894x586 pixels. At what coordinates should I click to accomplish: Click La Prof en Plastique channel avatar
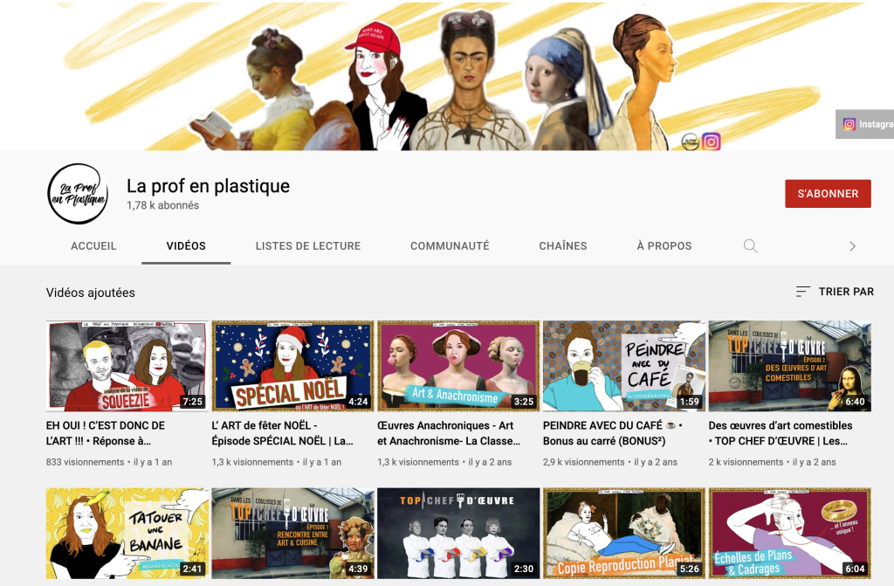78,194
